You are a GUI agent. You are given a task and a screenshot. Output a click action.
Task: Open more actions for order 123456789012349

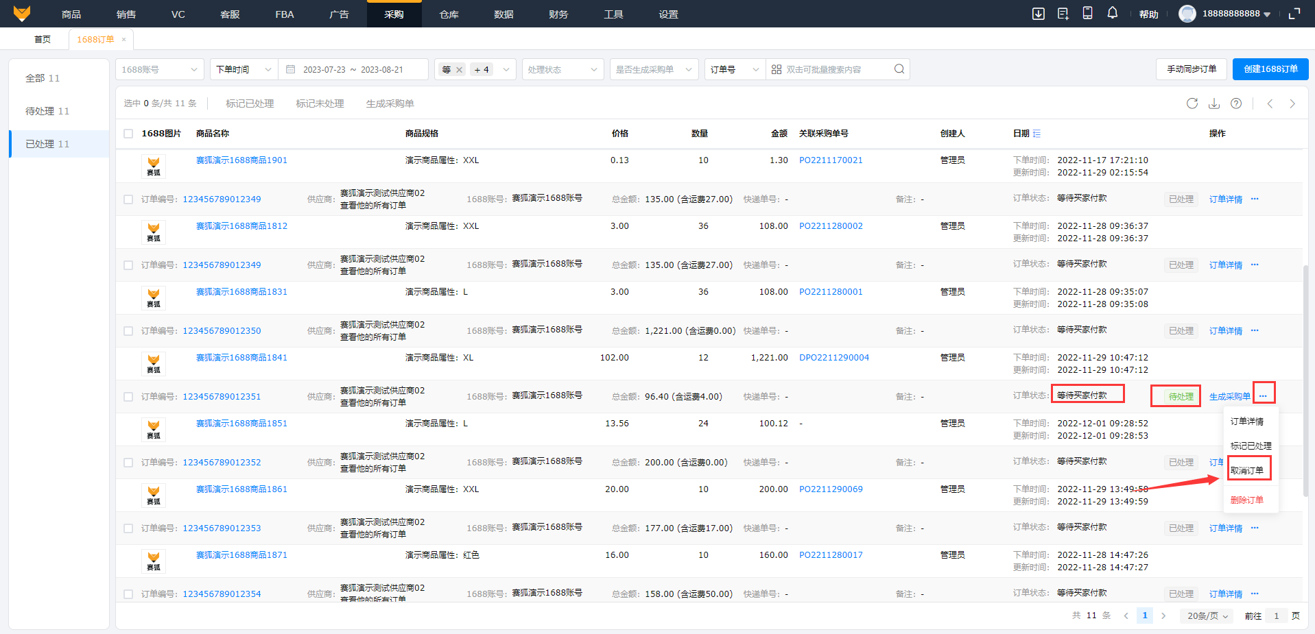[x=1254, y=199]
